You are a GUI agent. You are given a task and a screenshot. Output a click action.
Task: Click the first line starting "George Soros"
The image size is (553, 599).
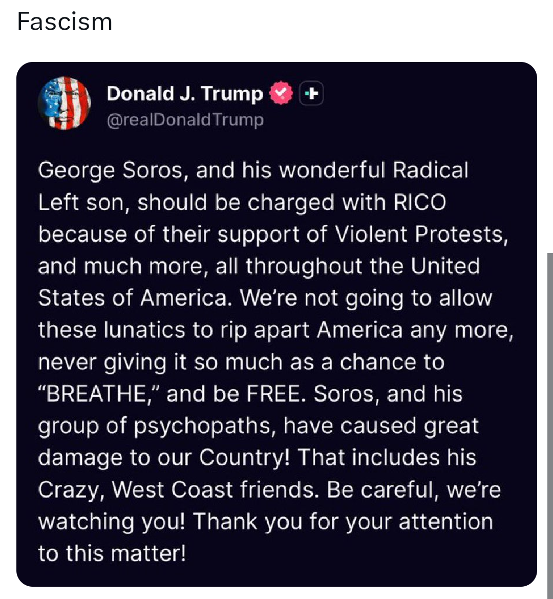253,170
